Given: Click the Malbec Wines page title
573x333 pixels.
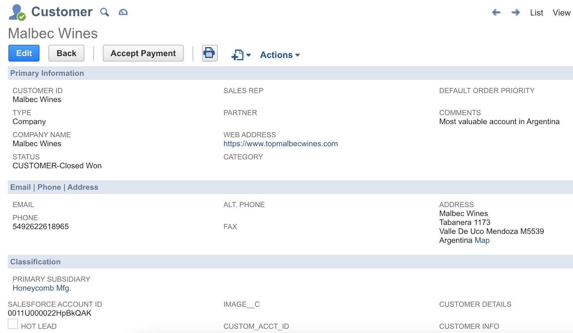Looking at the screenshot, I should click(53, 34).
